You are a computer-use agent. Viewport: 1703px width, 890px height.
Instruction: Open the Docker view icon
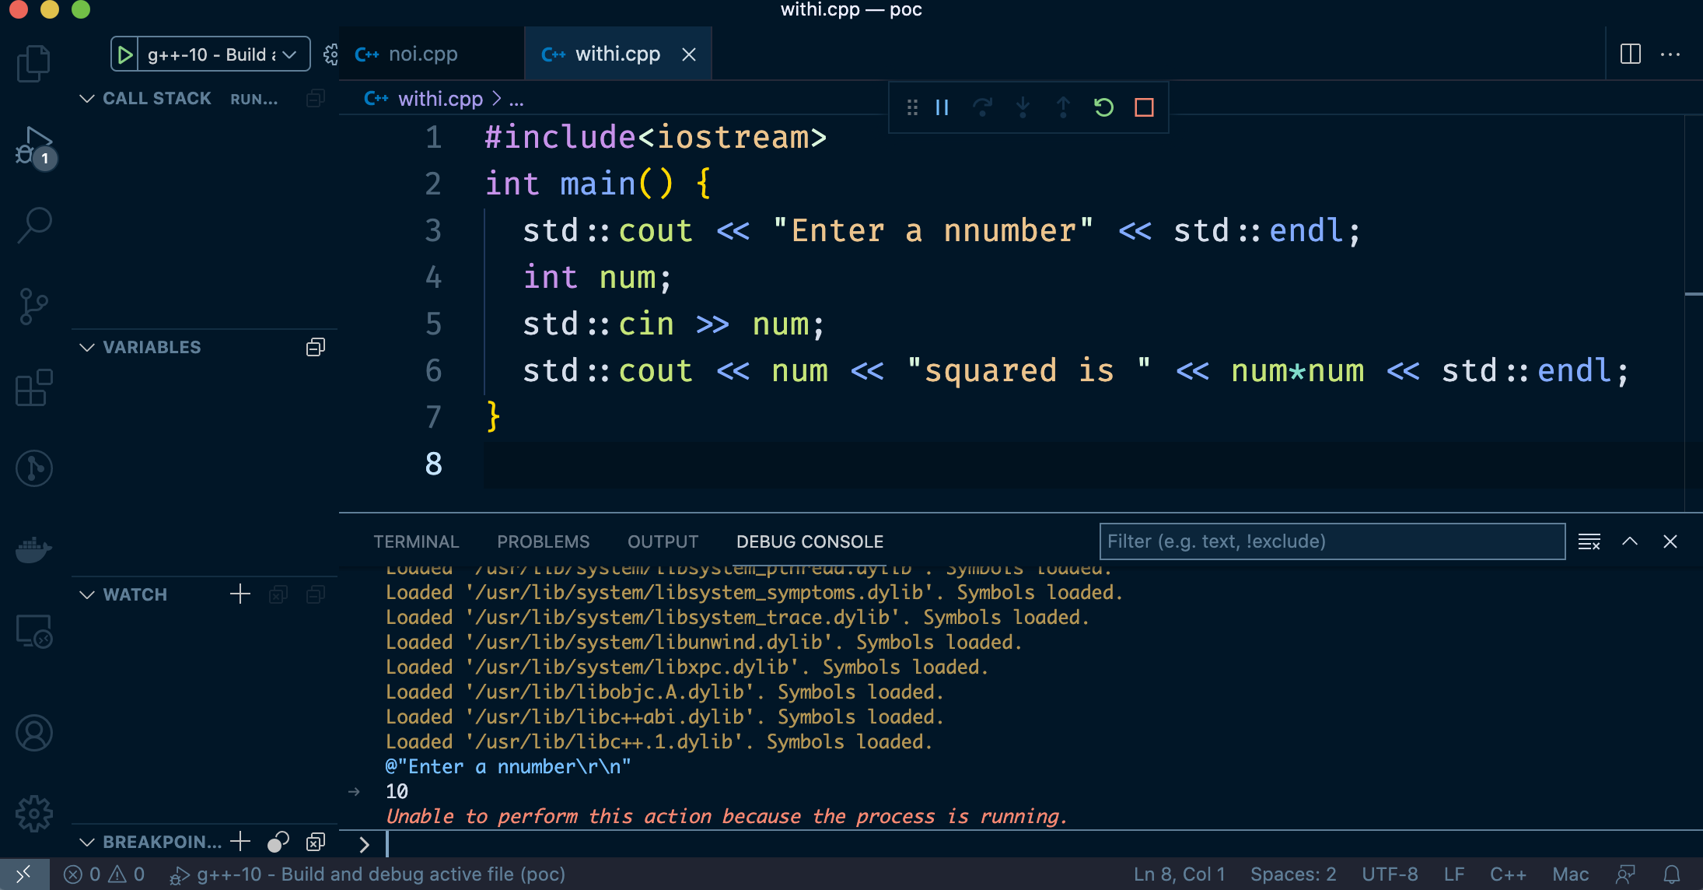coord(33,550)
